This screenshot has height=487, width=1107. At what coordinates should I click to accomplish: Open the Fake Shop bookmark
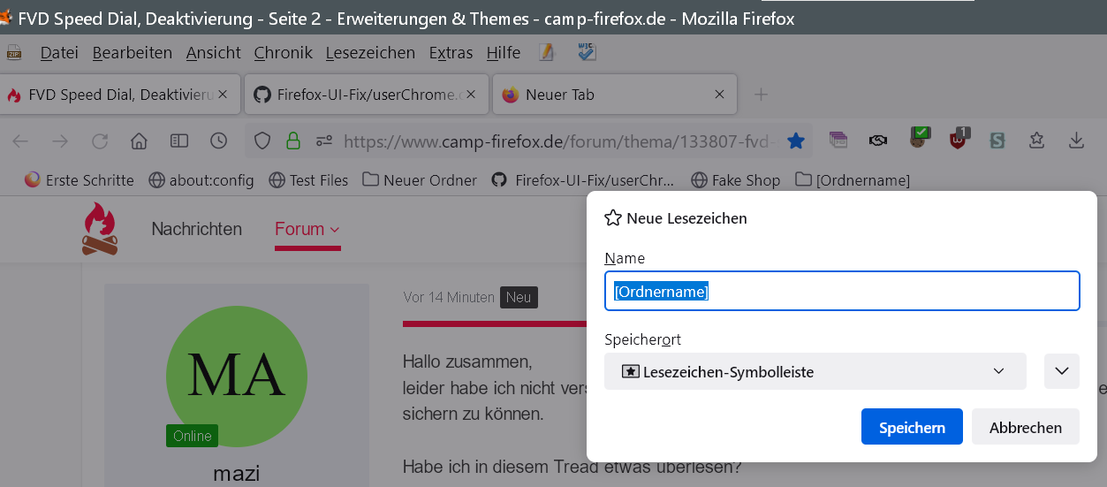[x=736, y=180]
